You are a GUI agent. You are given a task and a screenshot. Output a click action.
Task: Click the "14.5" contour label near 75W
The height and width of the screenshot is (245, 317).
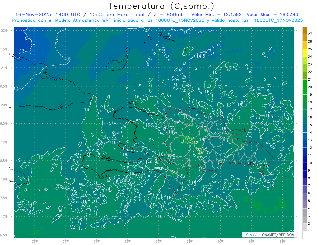pyautogui.click(x=66, y=59)
